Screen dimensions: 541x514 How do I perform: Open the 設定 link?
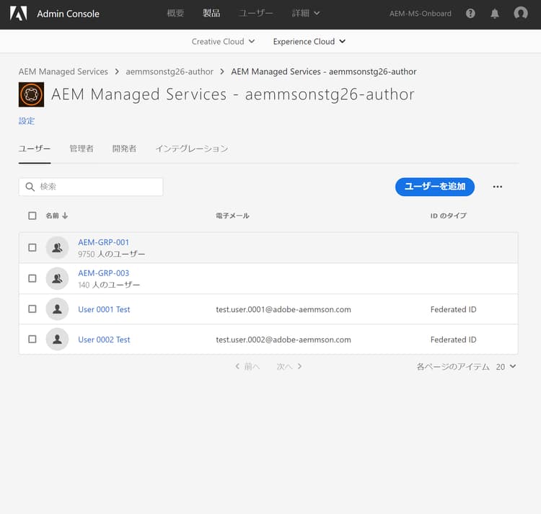pos(27,121)
